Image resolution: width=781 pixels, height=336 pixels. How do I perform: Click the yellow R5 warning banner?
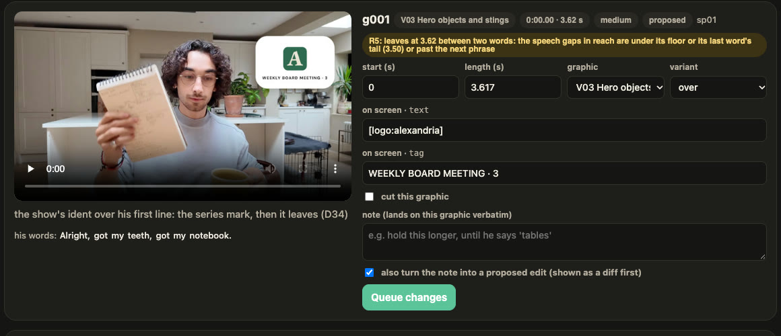coord(564,45)
